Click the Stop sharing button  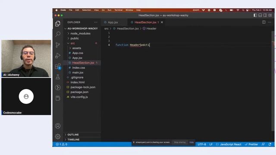[180, 143]
